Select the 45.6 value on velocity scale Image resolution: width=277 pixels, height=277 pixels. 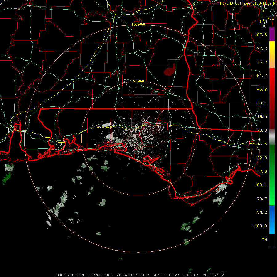[x=262, y=89]
